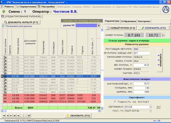Image resolution: width=171 pixels, height=123 pixels.
Task: Click the vertical ПРИМЕНИТЬ button
Action: pyautogui.click(x=160, y=60)
